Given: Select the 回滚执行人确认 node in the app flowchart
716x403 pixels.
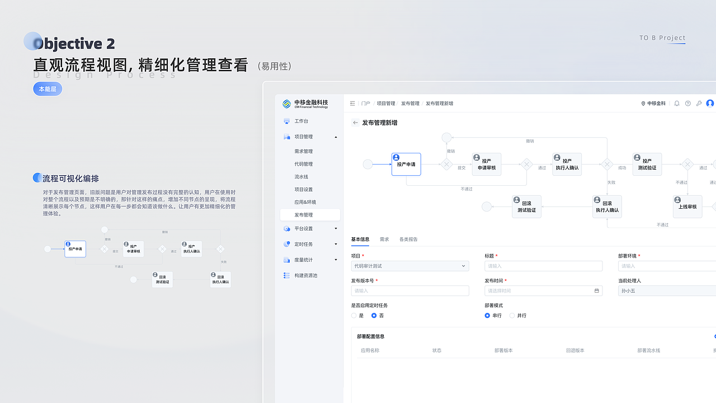Looking at the screenshot, I should click(607, 207).
